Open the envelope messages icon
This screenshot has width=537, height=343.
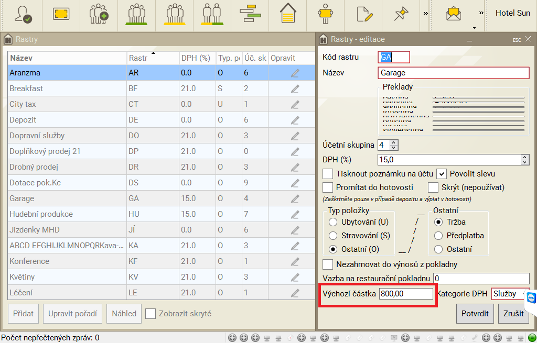(x=453, y=14)
